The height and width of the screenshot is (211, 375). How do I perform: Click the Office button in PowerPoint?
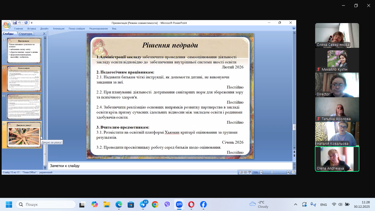(7, 25)
